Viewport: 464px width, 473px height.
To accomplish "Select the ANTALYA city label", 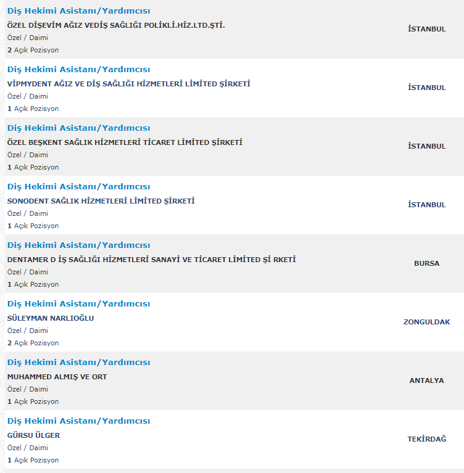I will [426, 380].
